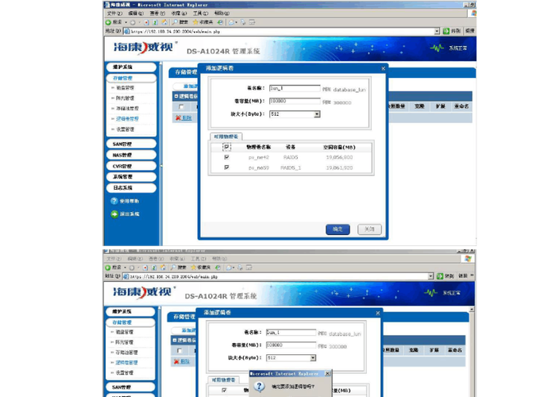Open the 块大小(Byte) dropdown in upper dialog
Screen dimensions: 536x397
click(316, 114)
